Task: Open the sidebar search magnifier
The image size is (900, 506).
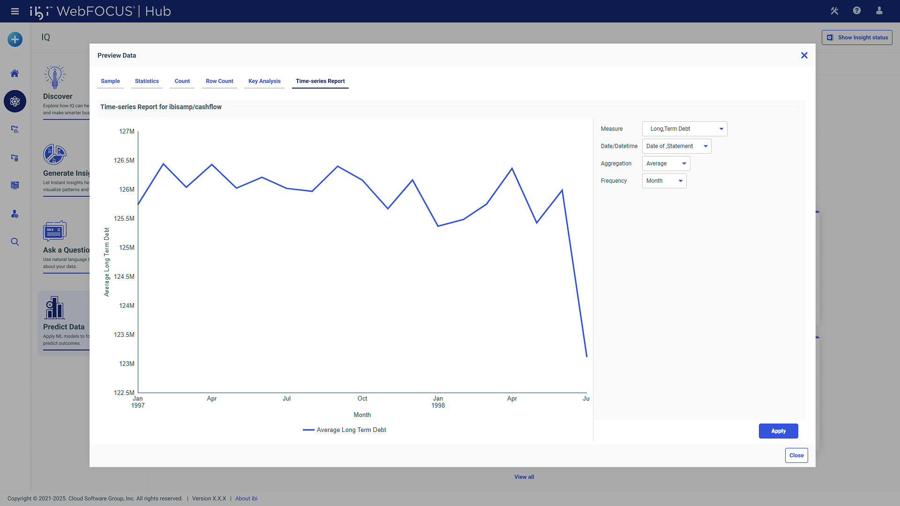Action: (15, 242)
